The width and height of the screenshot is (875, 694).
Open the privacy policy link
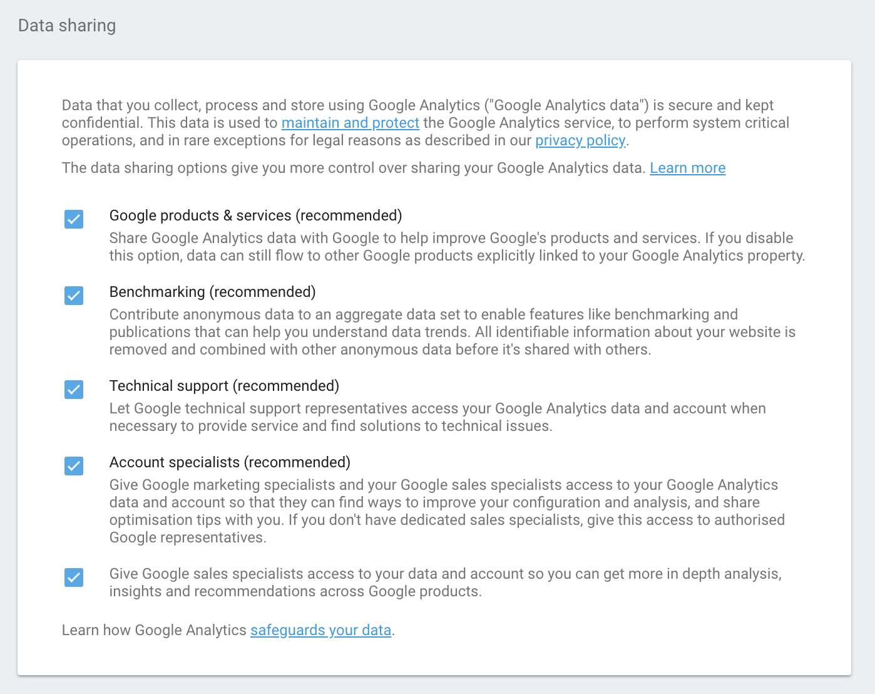click(580, 140)
